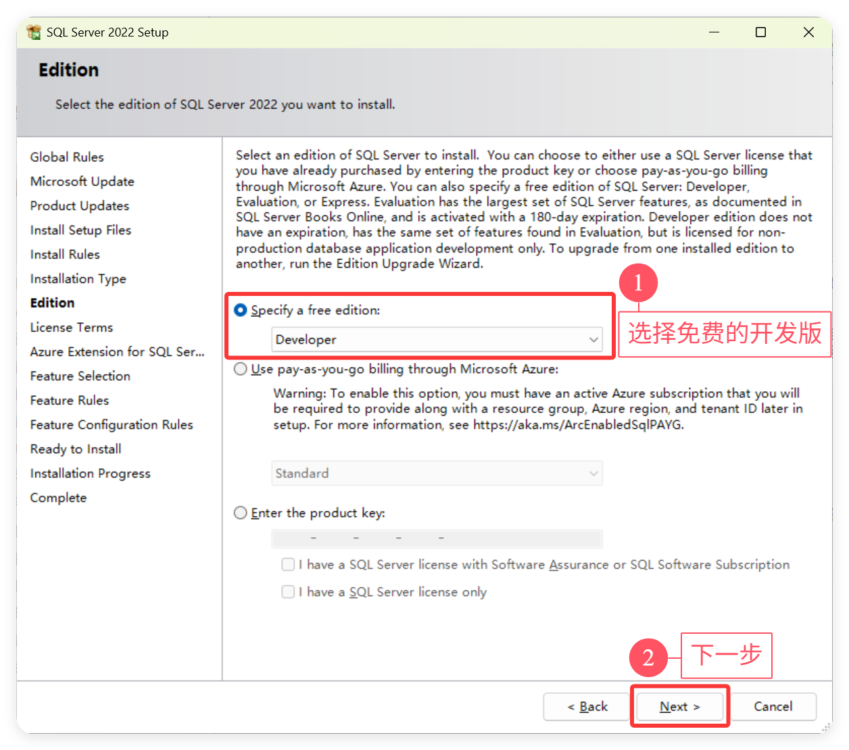Check the Software Assurance license checkbox
This screenshot has height=750, width=849.
tap(288, 564)
